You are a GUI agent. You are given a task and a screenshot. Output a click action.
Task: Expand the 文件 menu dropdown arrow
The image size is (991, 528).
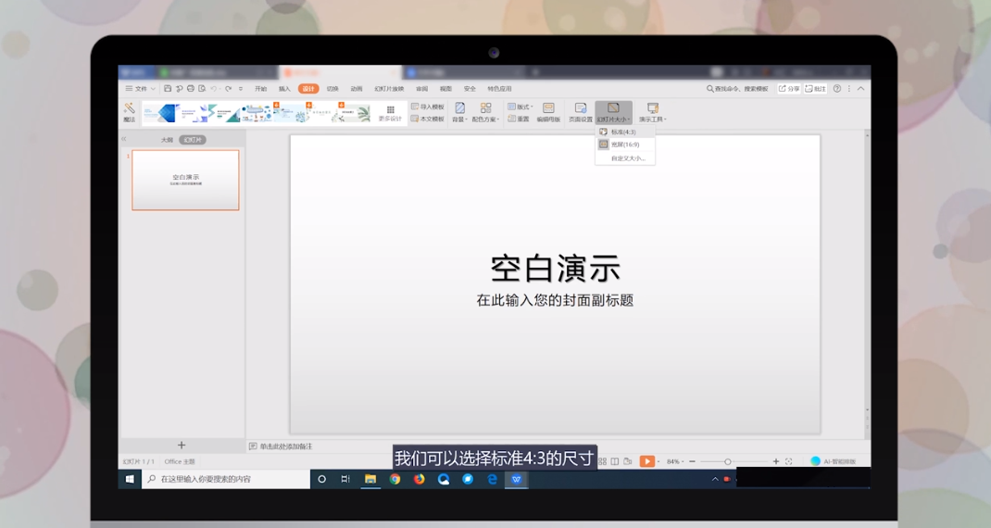[153, 89]
